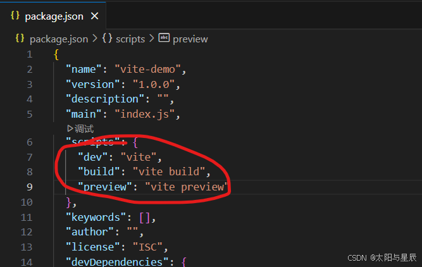Open the scripts breadcrumb segment
This screenshot has width=422, height=267.
tap(130, 39)
